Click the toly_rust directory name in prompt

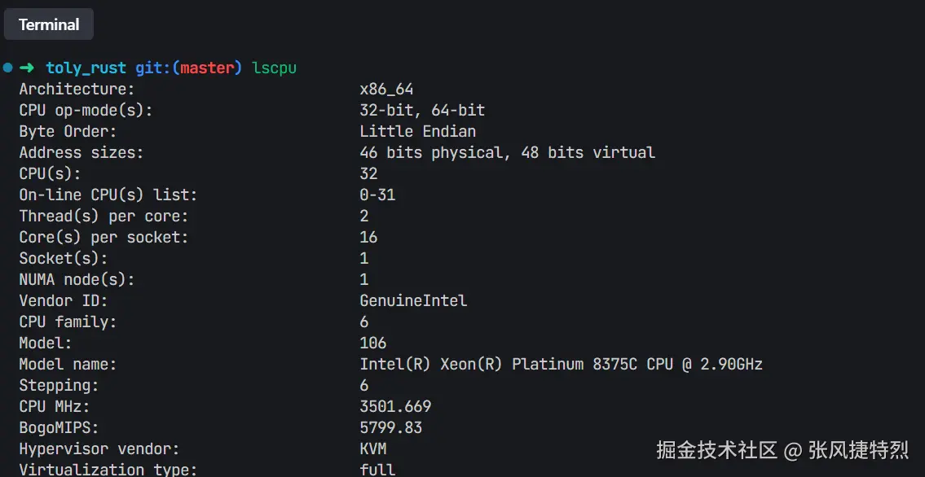86,68
